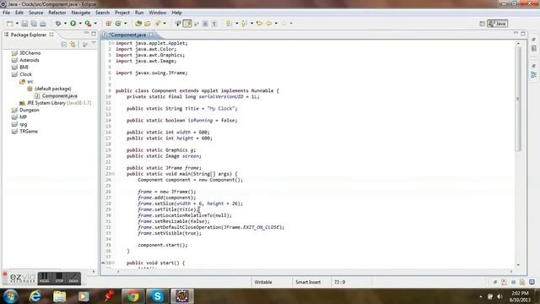Open the Run configurations dropdown arrow

pos(80,24)
